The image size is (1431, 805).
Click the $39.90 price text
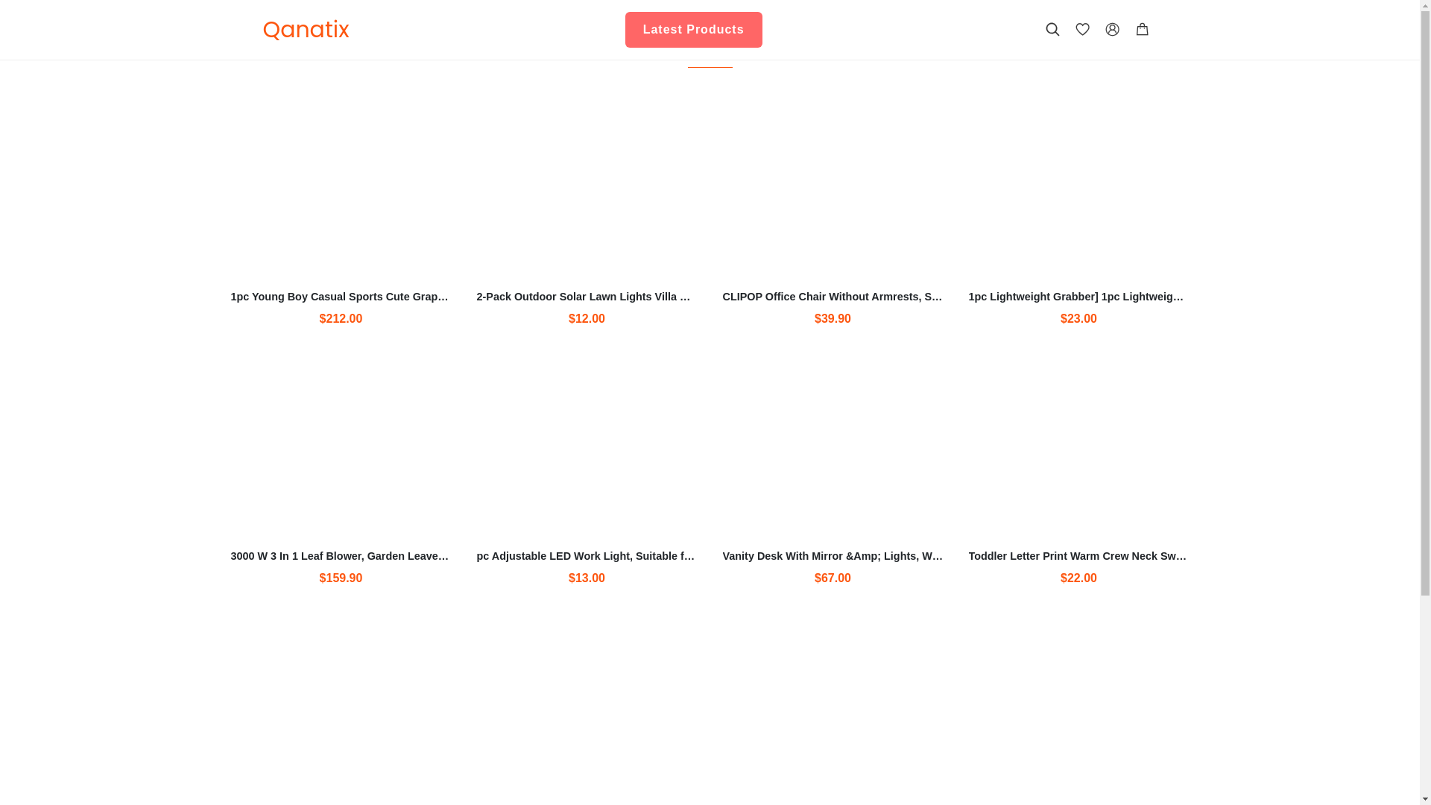(833, 319)
